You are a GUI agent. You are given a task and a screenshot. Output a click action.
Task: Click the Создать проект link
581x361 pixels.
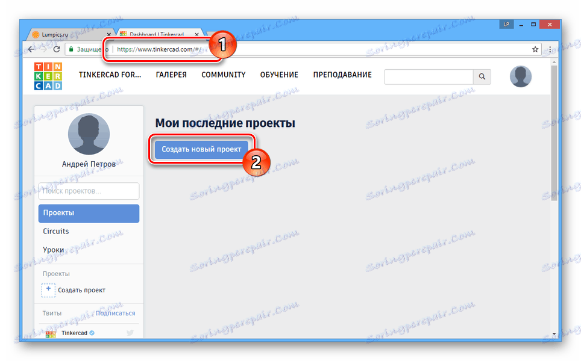pos(81,291)
